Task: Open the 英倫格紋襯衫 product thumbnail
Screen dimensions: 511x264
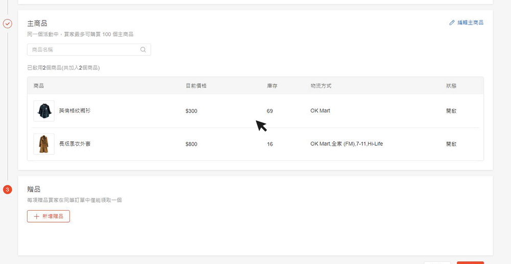Action: point(44,111)
